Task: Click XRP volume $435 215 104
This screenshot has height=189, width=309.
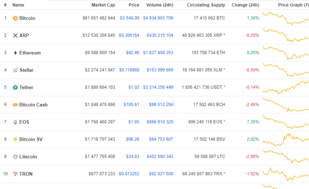Action: [x=160, y=35]
